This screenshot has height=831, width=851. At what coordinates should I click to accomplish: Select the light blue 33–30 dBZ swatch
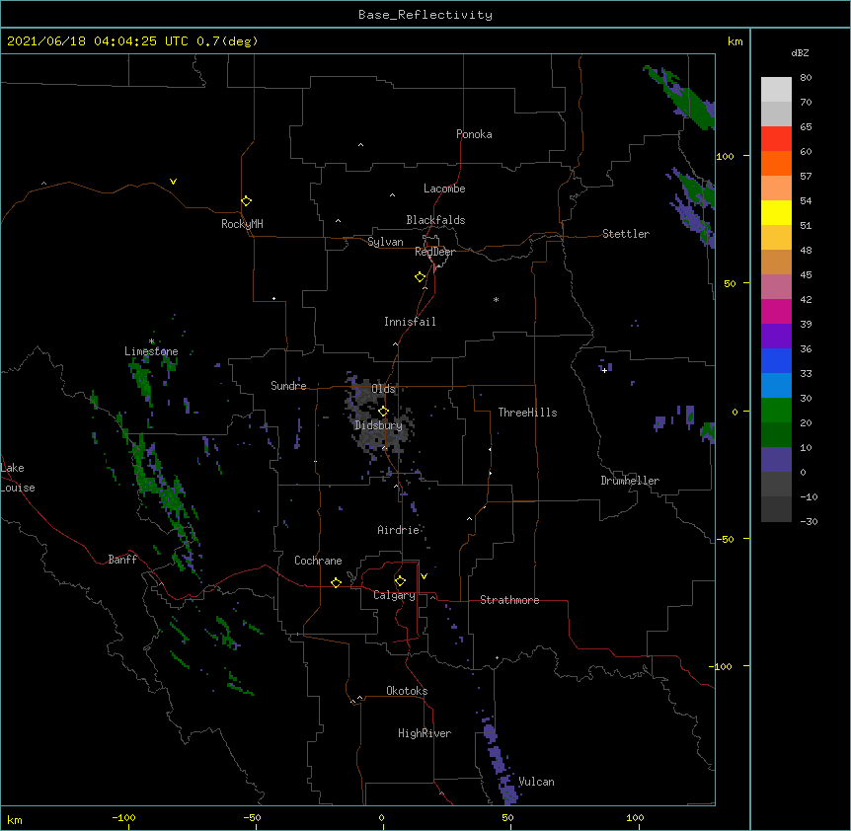pos(776,385)
